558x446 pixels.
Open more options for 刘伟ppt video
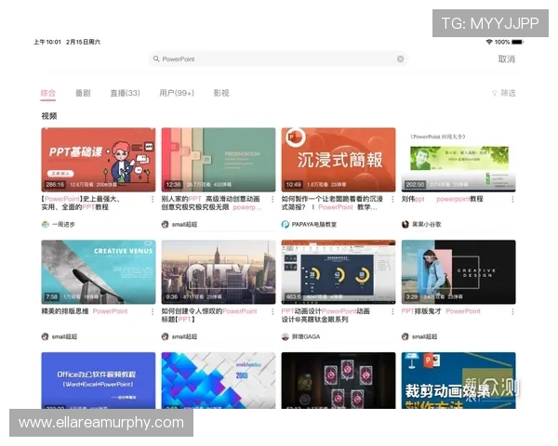(x=512, y=199)
